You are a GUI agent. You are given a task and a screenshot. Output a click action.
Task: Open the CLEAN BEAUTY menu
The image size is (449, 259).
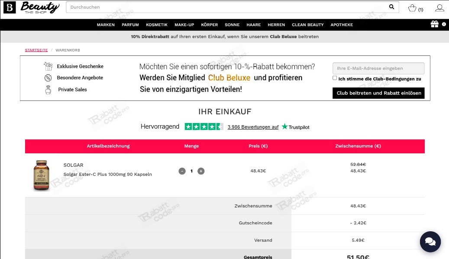click(308, 25)
